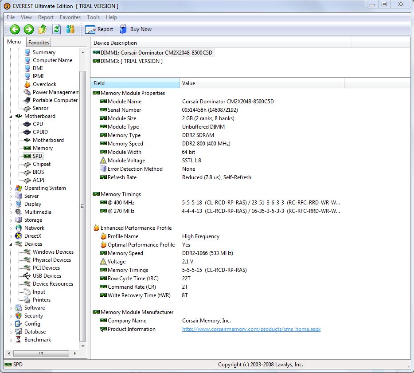Collapse the Devices tree node
Screen dimensions: 414x373
[x=11, y=244]
